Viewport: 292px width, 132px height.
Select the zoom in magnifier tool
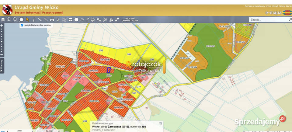pyautogui.click(x=9, y=19)
